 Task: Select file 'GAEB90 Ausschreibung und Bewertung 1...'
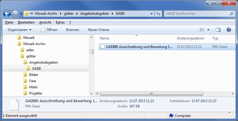[x=139, y=47]
